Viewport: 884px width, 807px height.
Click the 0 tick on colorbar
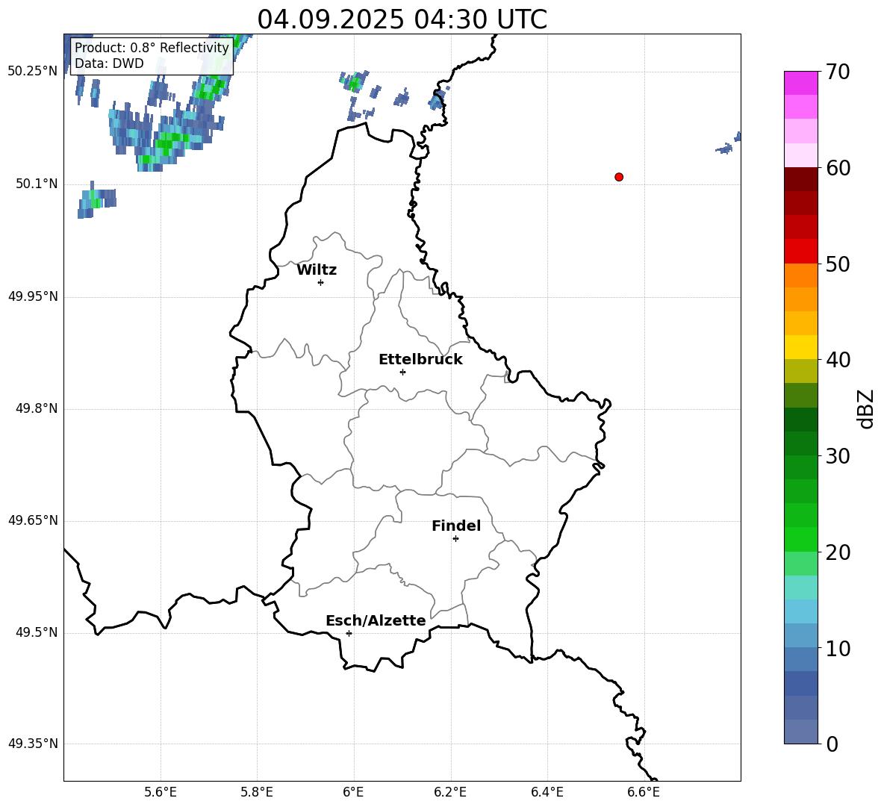pos(832,744)
